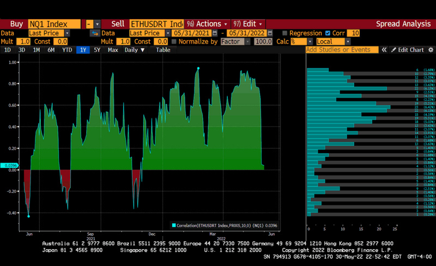Uncheck the Corr checkbox
The image size is (436, 266).
click(x=328, y=33)
